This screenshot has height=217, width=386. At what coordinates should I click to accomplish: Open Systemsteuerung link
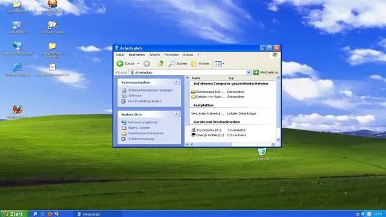tap(141, 139)
